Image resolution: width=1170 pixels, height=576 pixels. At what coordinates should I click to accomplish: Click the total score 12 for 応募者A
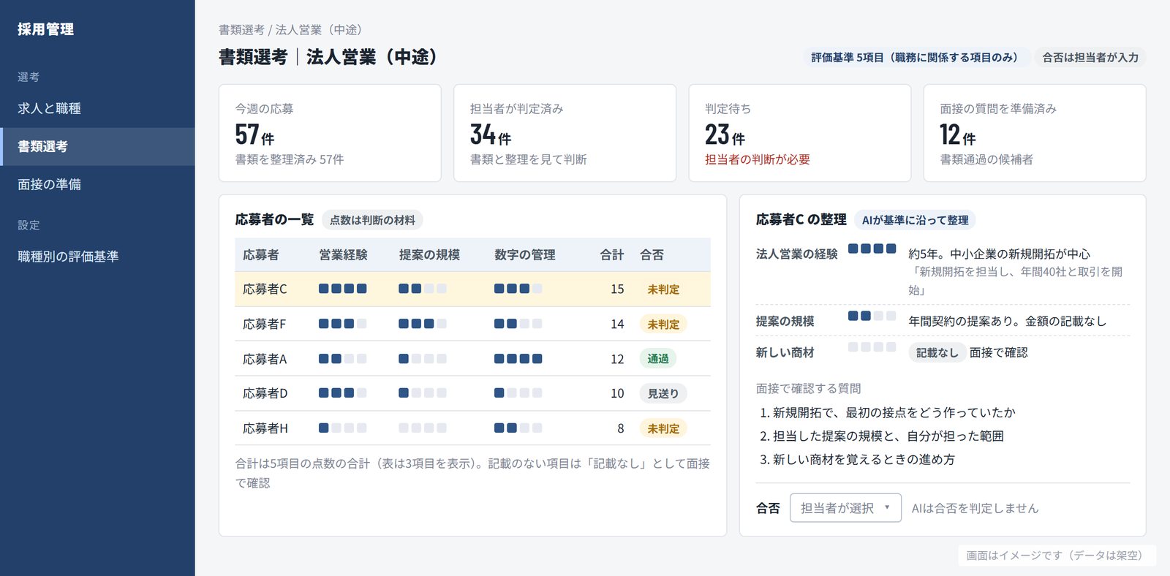pyautogui.click(x=617, y=360)
